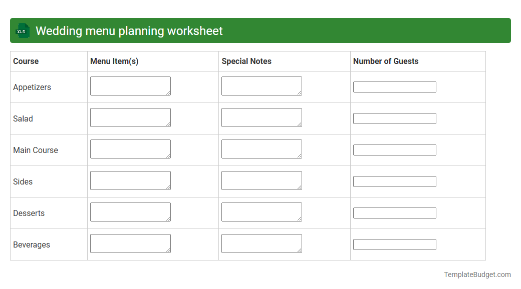This screenshot has height=289, width=521.
Task: Select the Course column header
Action: (x=26, y=61)
